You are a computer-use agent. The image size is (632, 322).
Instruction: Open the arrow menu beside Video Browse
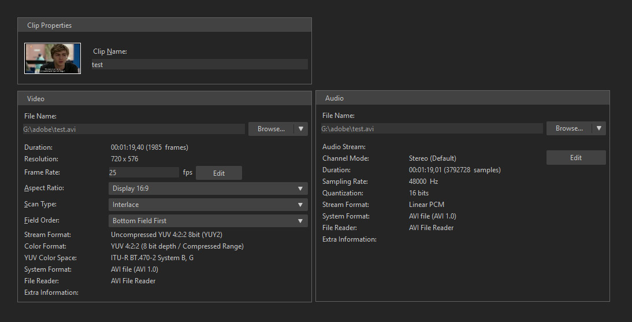[300, 129]
